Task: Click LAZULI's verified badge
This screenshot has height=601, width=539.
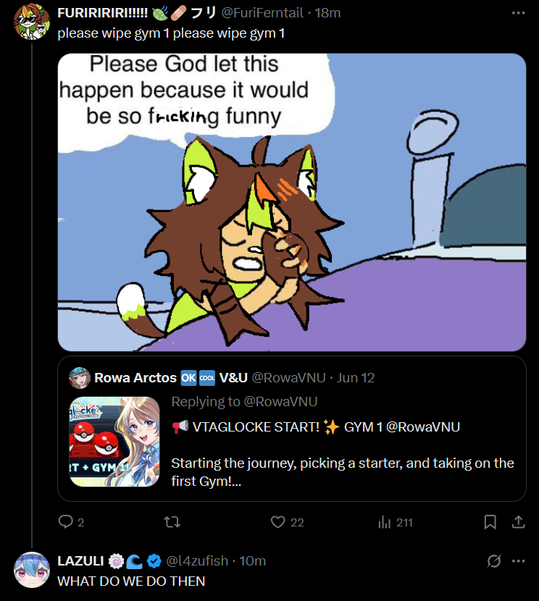Action: tap(154, 560)
